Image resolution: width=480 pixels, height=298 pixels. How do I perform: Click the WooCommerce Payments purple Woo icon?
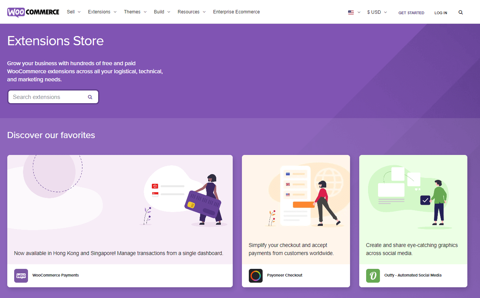point(21,275)
